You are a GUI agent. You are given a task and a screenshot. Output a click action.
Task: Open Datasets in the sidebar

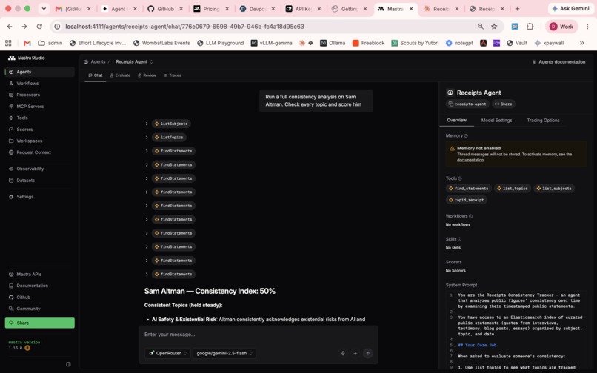(x=39, y=181)
